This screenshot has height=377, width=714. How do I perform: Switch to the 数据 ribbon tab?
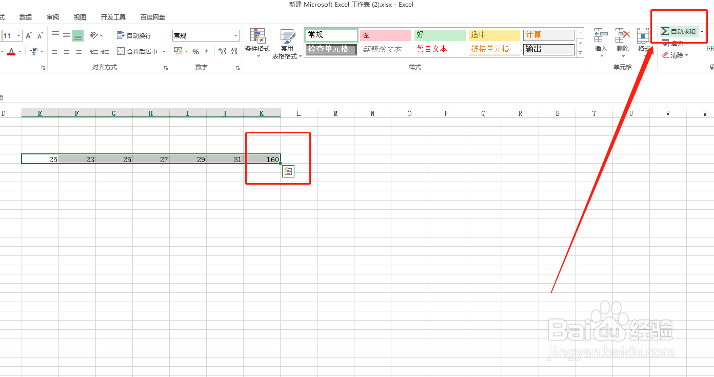[x=25, y=17]
